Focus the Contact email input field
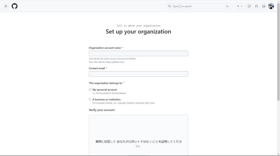Image resolution: width=280 pixels, height=156 pixels. (x=138, y=74)
